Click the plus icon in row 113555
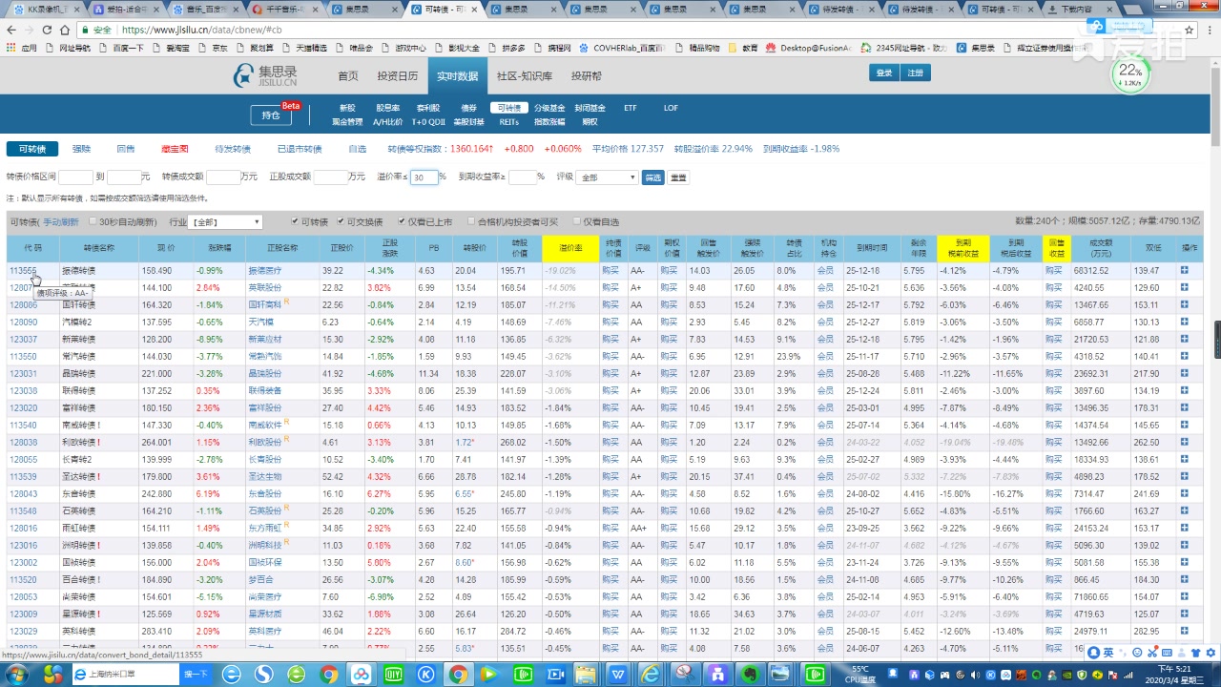 click(x=1184, y=271)
